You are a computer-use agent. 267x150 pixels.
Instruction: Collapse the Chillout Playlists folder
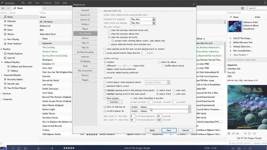[x=2, y=62]
